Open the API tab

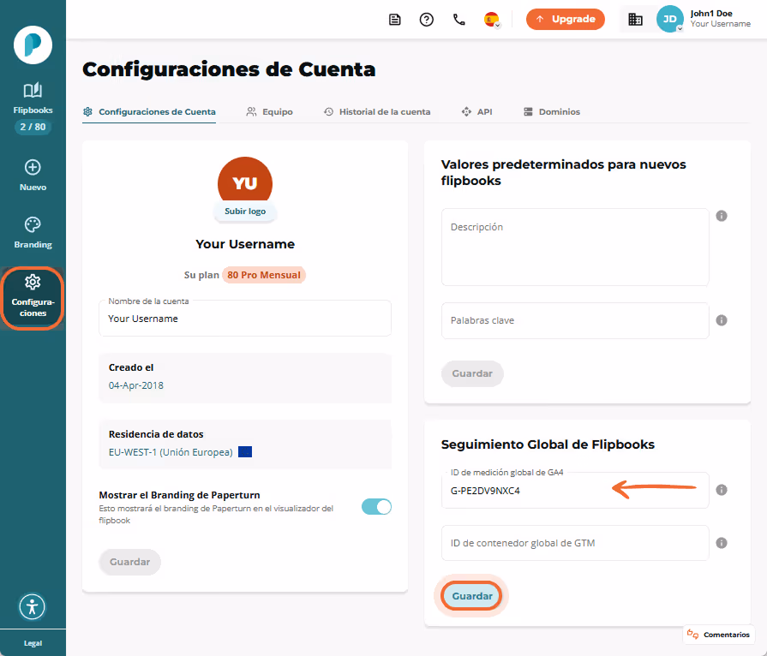[x=477, y=112]
